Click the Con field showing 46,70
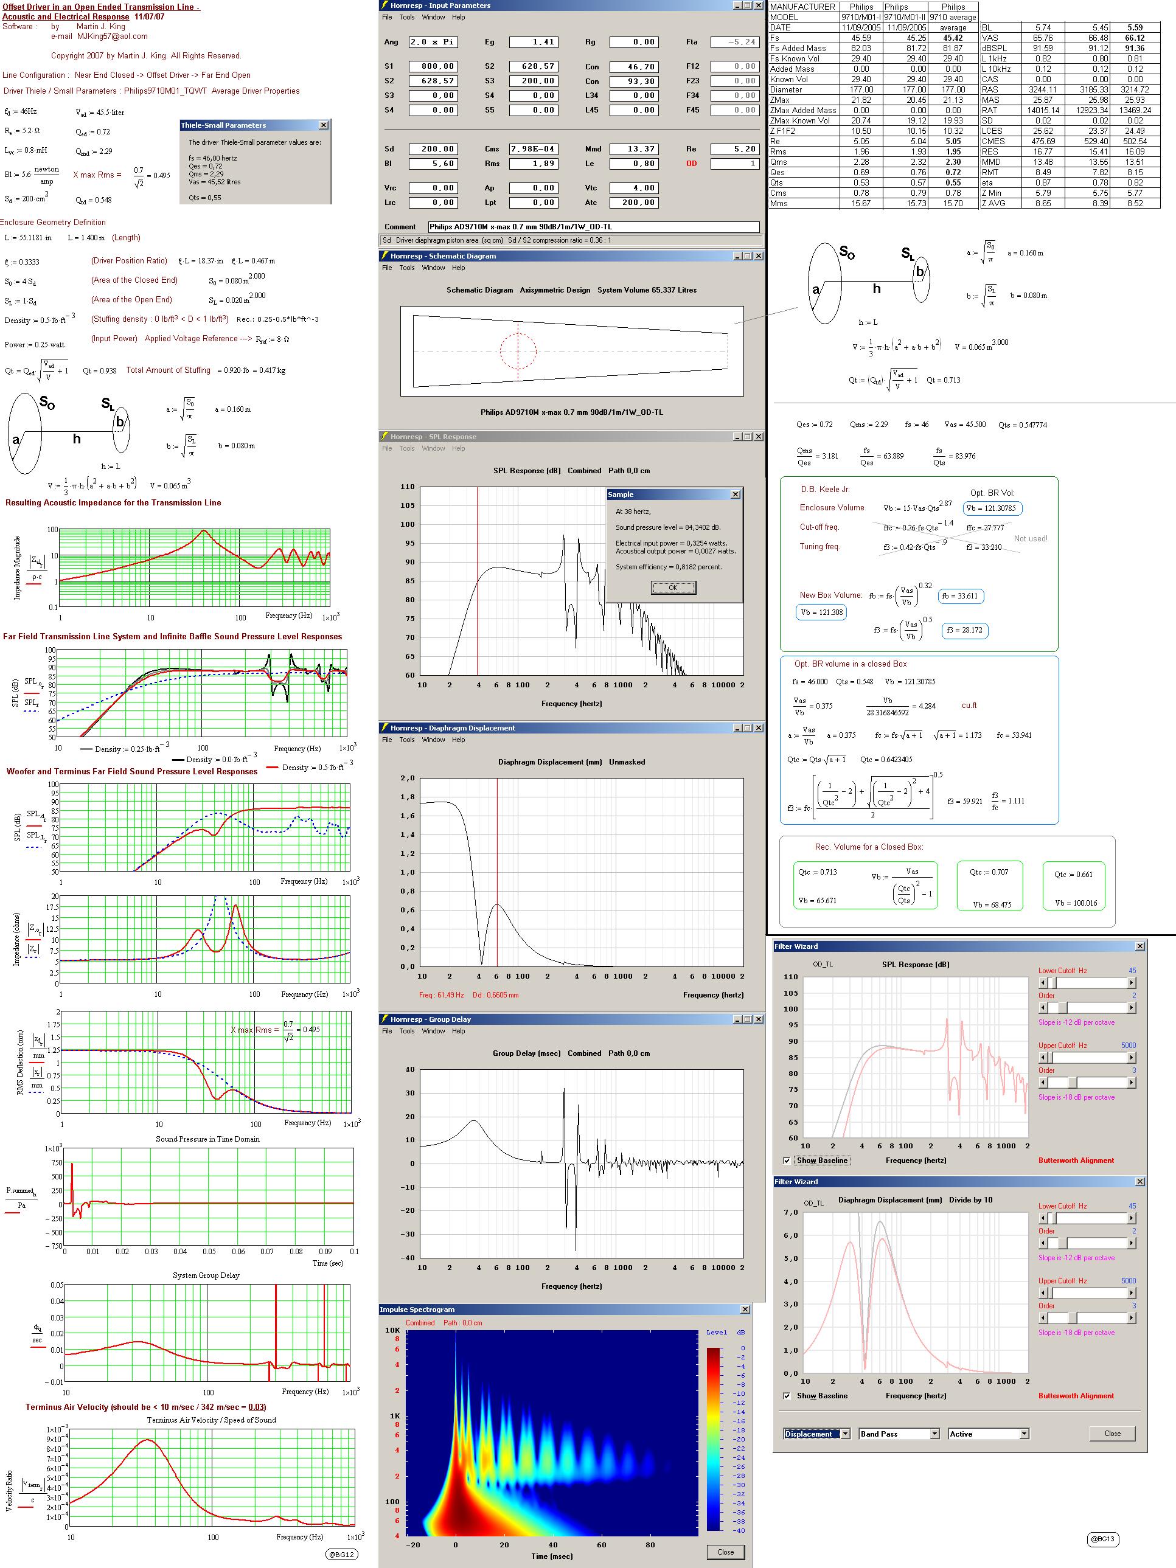 [x=635, y=67]
